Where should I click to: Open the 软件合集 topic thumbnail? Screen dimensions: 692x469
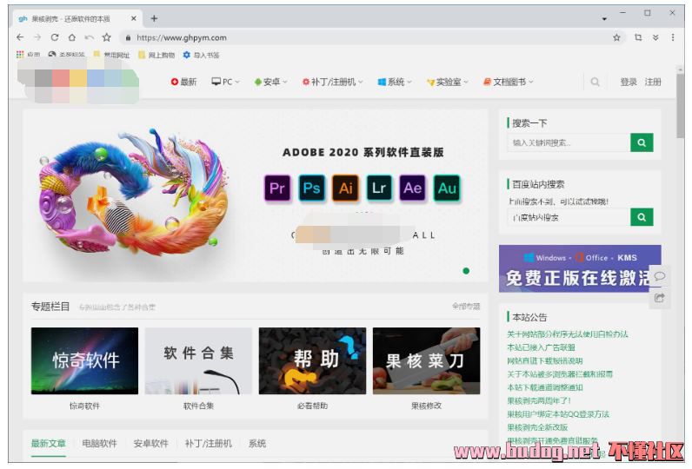pyautogui.click(x=198, y=360)
